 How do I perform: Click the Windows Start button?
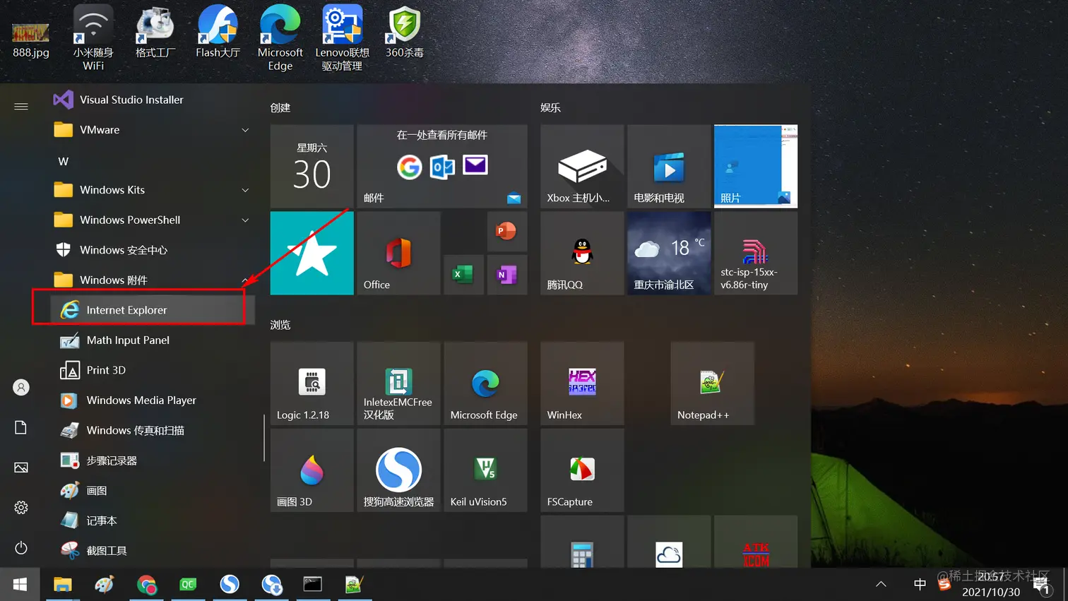point(20,585)
